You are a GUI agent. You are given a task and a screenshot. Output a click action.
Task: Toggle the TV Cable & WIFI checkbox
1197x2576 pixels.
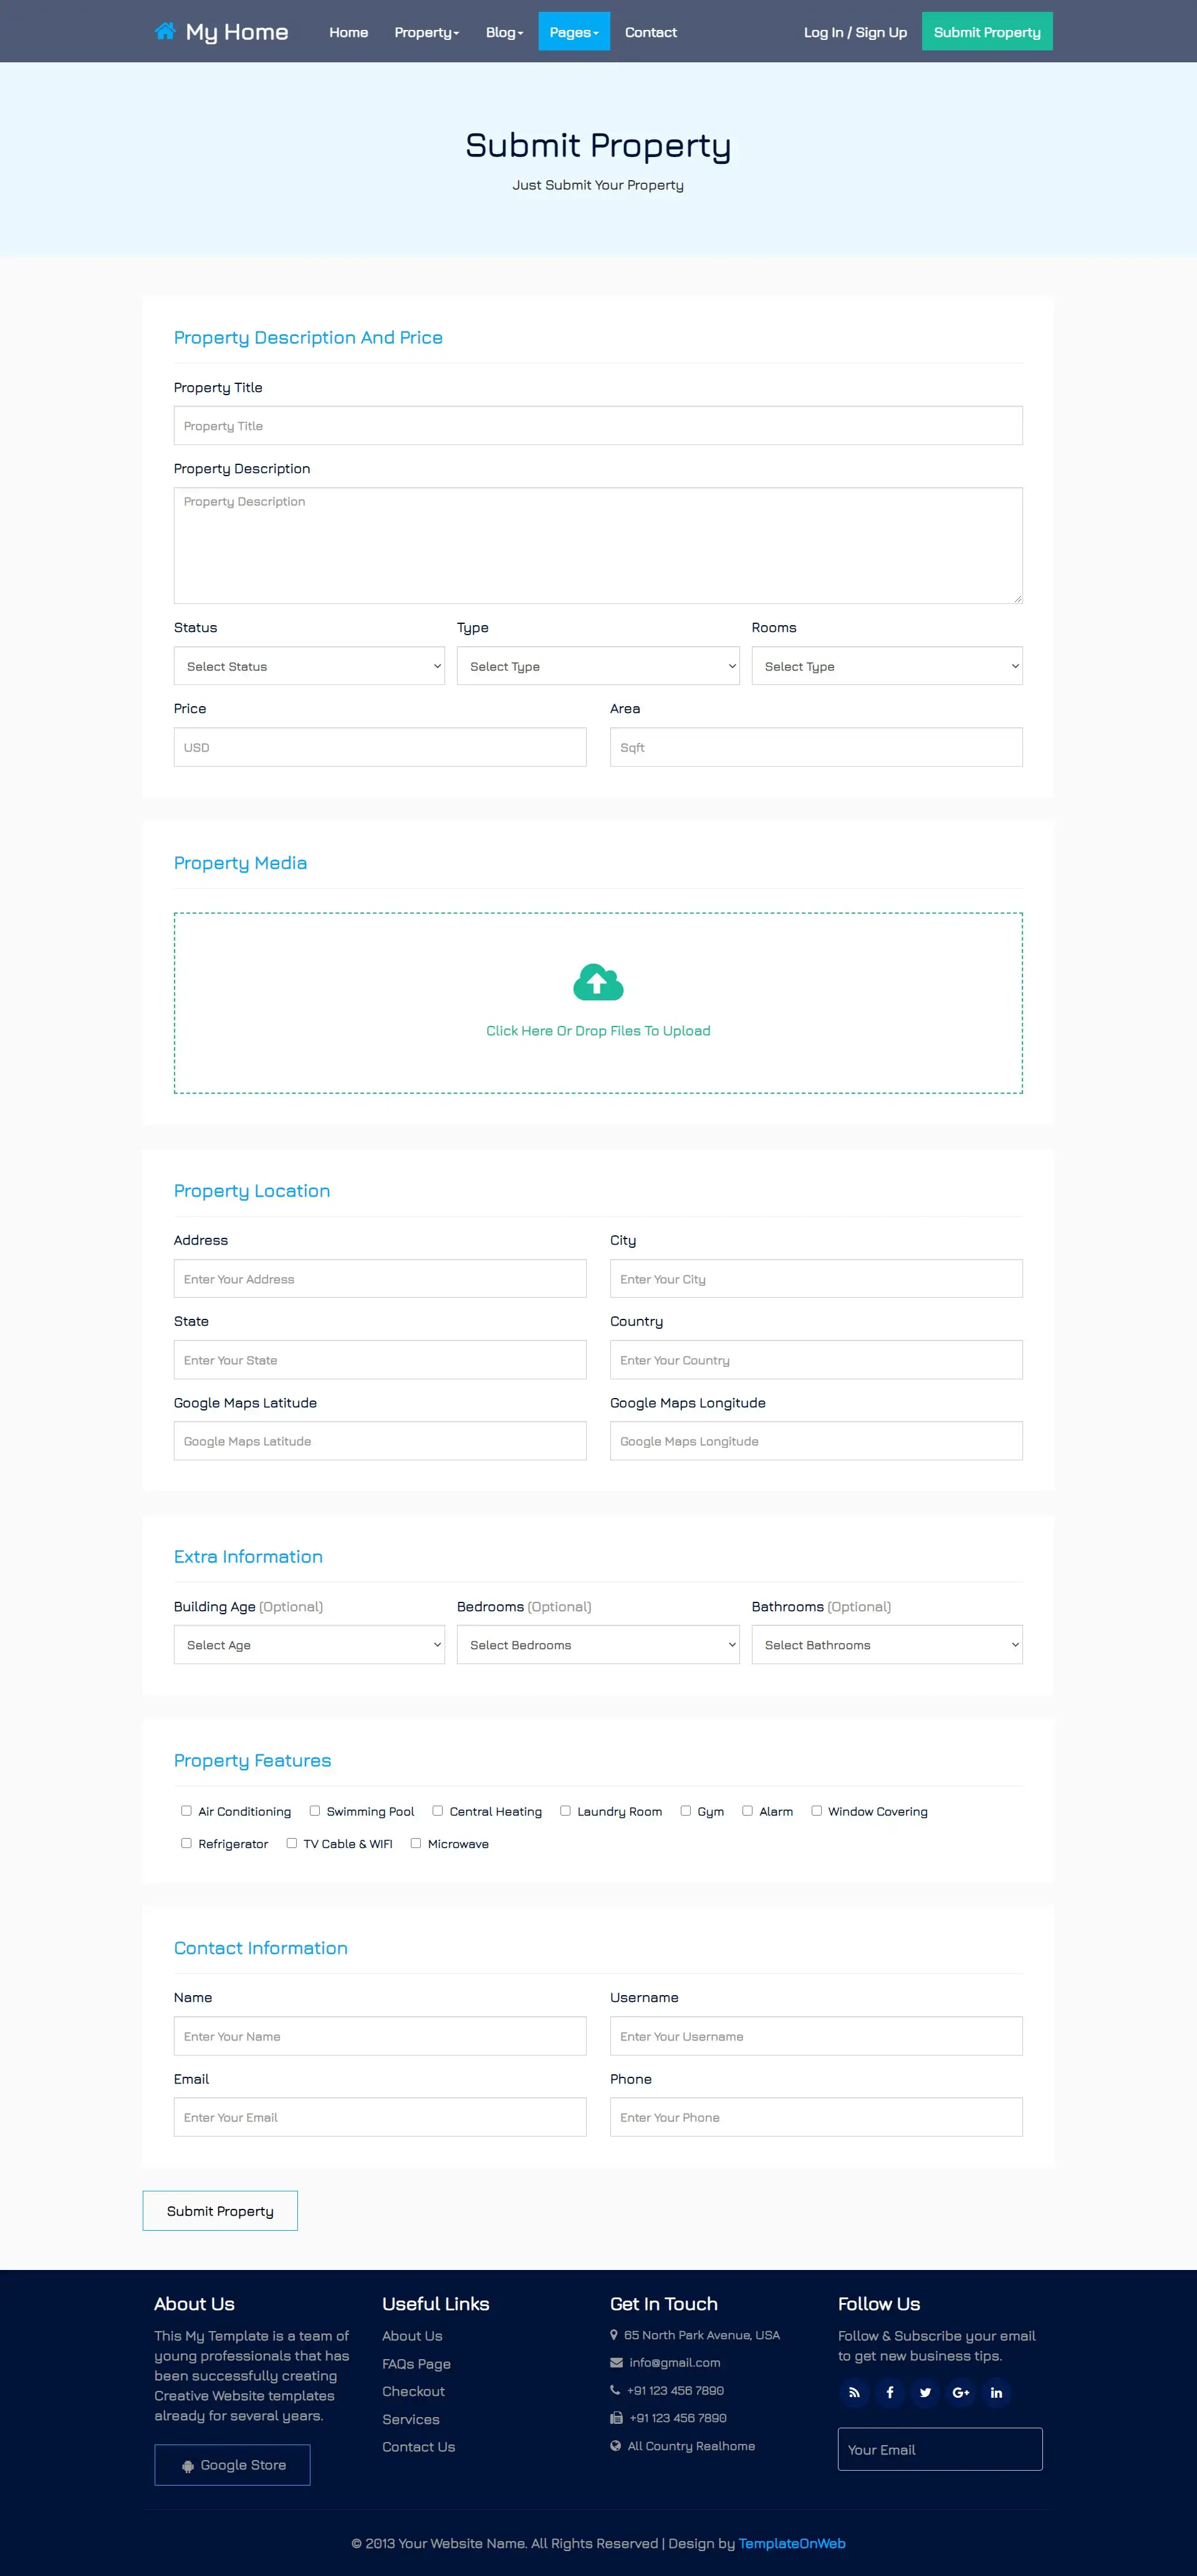[291, 1843]
